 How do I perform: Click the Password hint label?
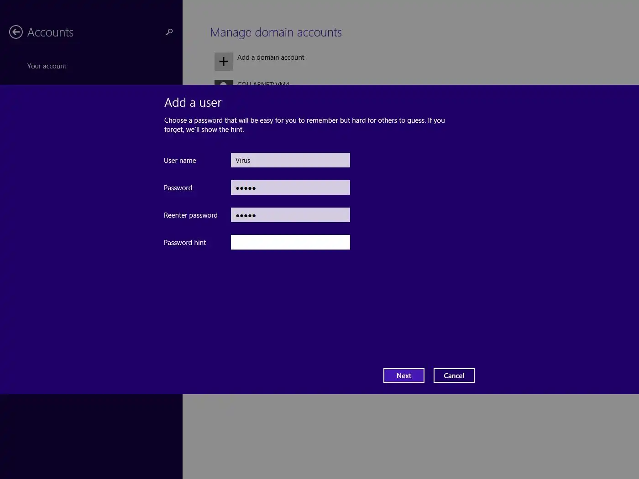(x=185, y=243)
